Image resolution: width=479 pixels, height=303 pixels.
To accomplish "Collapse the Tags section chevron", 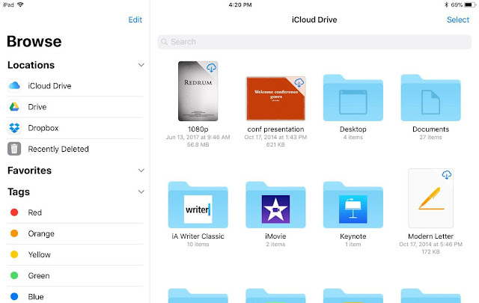I will click(141, 192).
